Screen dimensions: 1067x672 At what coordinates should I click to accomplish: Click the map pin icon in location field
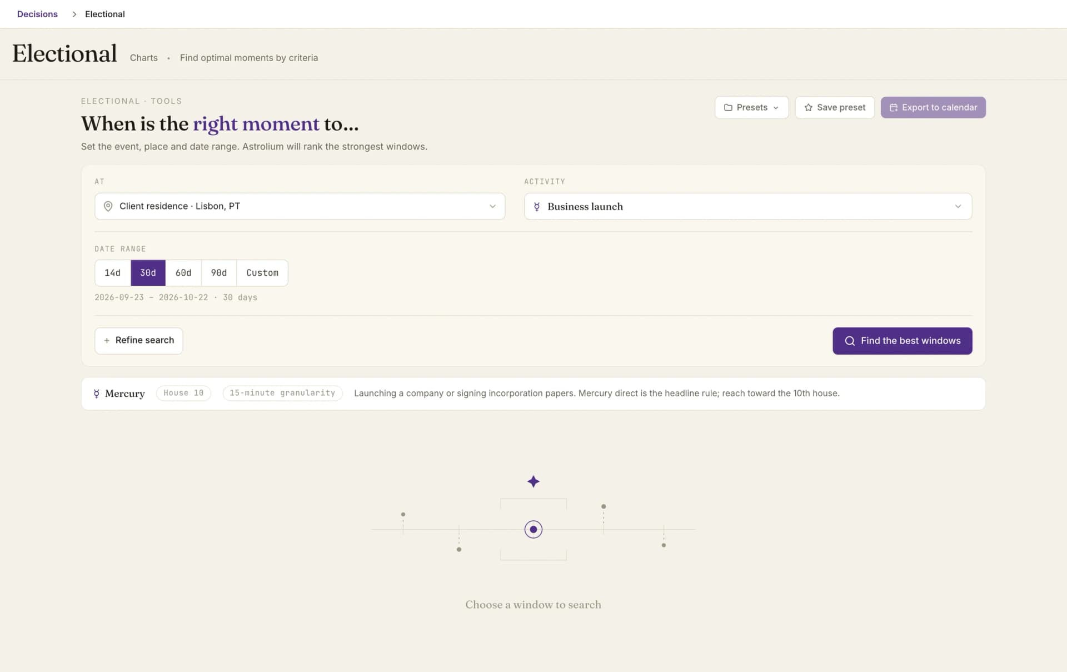[108, 206]
